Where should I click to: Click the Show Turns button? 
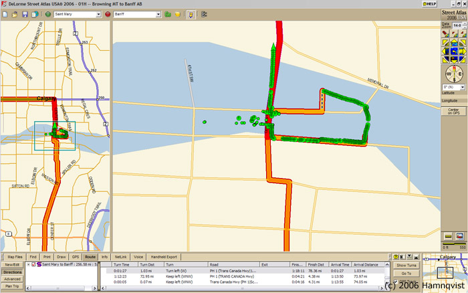(x=406, y=266)
